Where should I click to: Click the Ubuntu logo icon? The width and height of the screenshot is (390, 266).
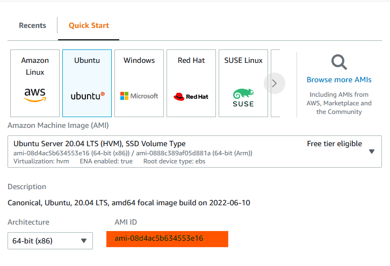pyautogui.click(x=87, y=96)
